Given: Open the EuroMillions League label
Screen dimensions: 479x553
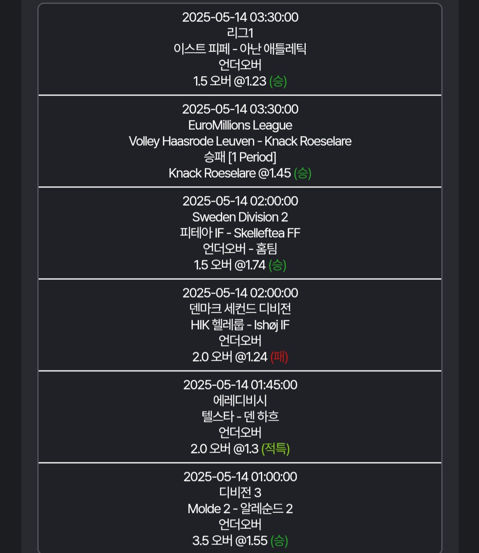Looking at the screenshot, I should pos(240,125).
